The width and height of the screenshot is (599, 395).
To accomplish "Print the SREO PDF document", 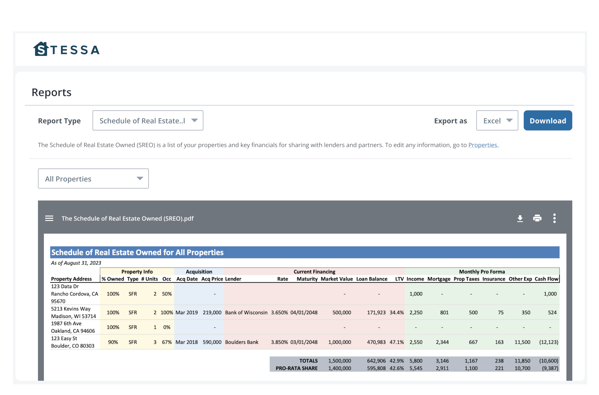I will pos(537,218).
